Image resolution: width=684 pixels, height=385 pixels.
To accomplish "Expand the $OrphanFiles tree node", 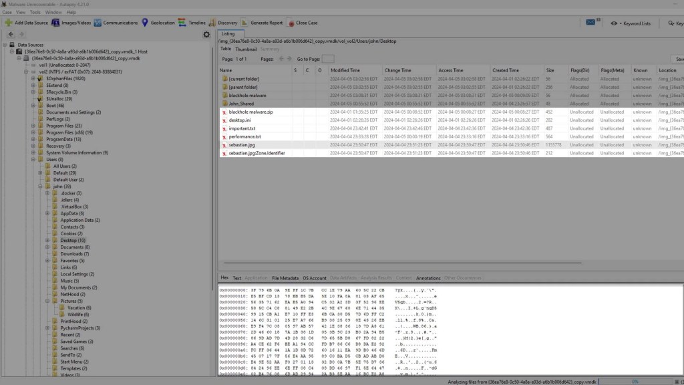I will [x=33, y=78].
